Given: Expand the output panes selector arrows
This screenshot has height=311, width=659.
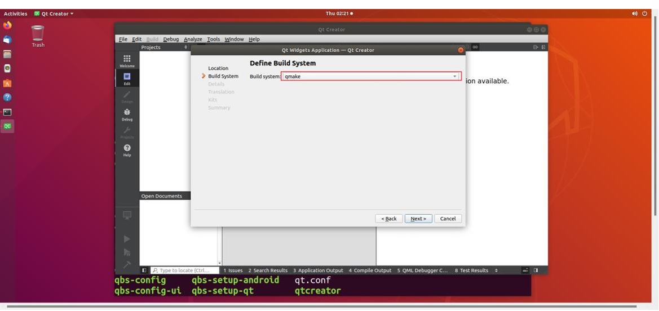Looking at the screenshot, I should (x=496, y=271).
